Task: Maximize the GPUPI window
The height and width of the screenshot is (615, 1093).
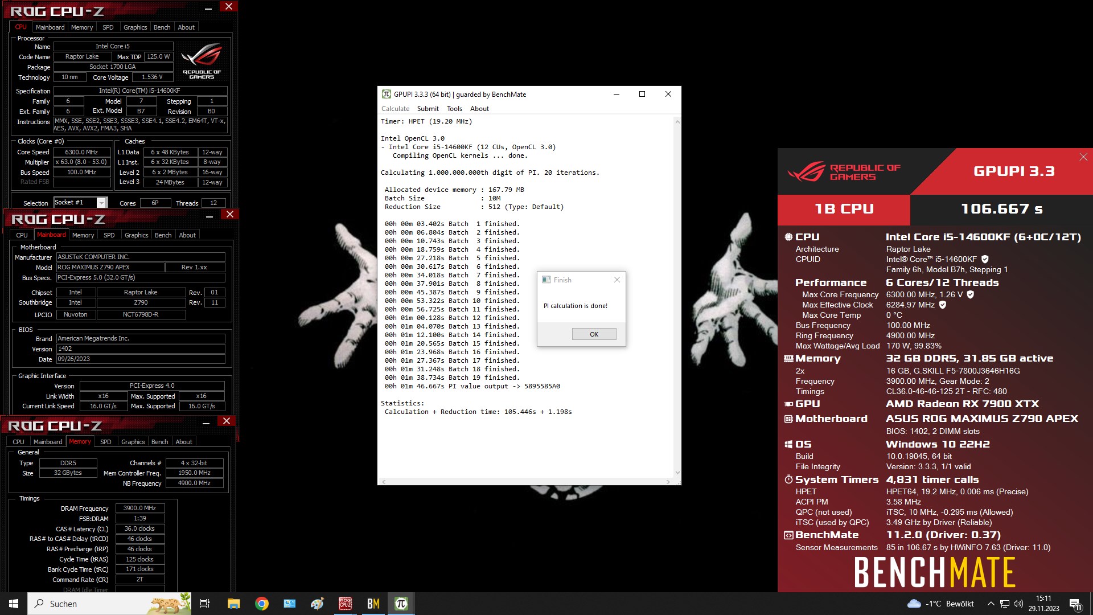Action: 642,94
